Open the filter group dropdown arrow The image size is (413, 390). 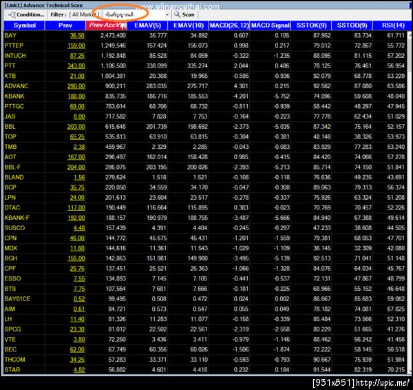coord(167,14)
